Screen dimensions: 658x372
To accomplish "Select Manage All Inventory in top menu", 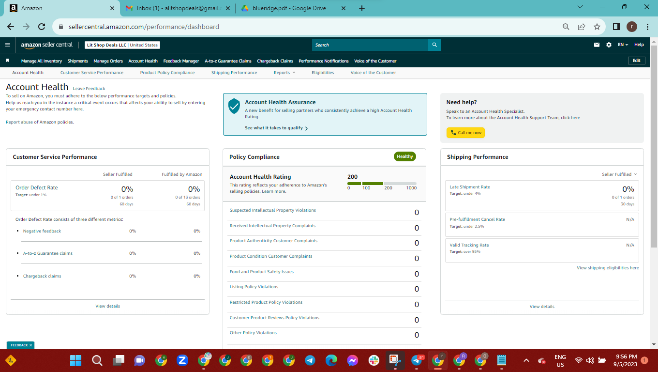I will 42,61.
